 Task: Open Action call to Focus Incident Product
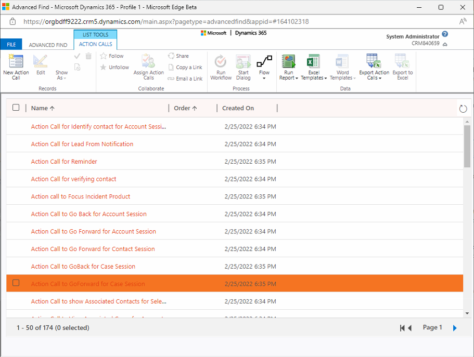tap(81, 196)
